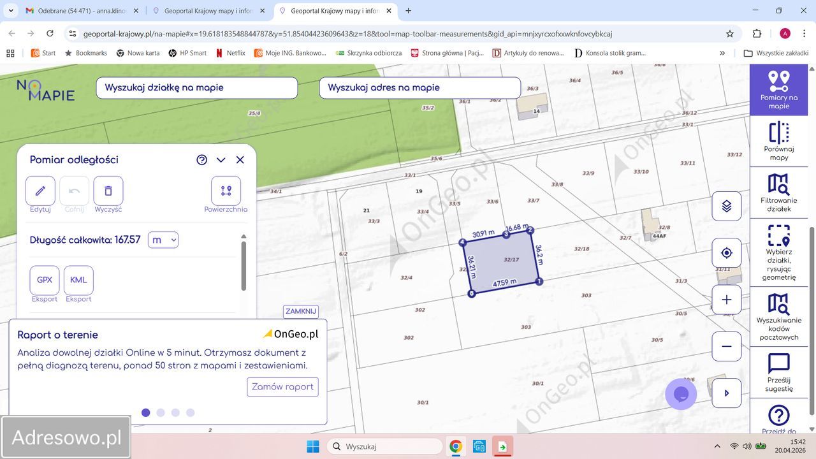Screen dimensions: 816x459
Task: Select first carousel dot in report banner
Action: 146,412
